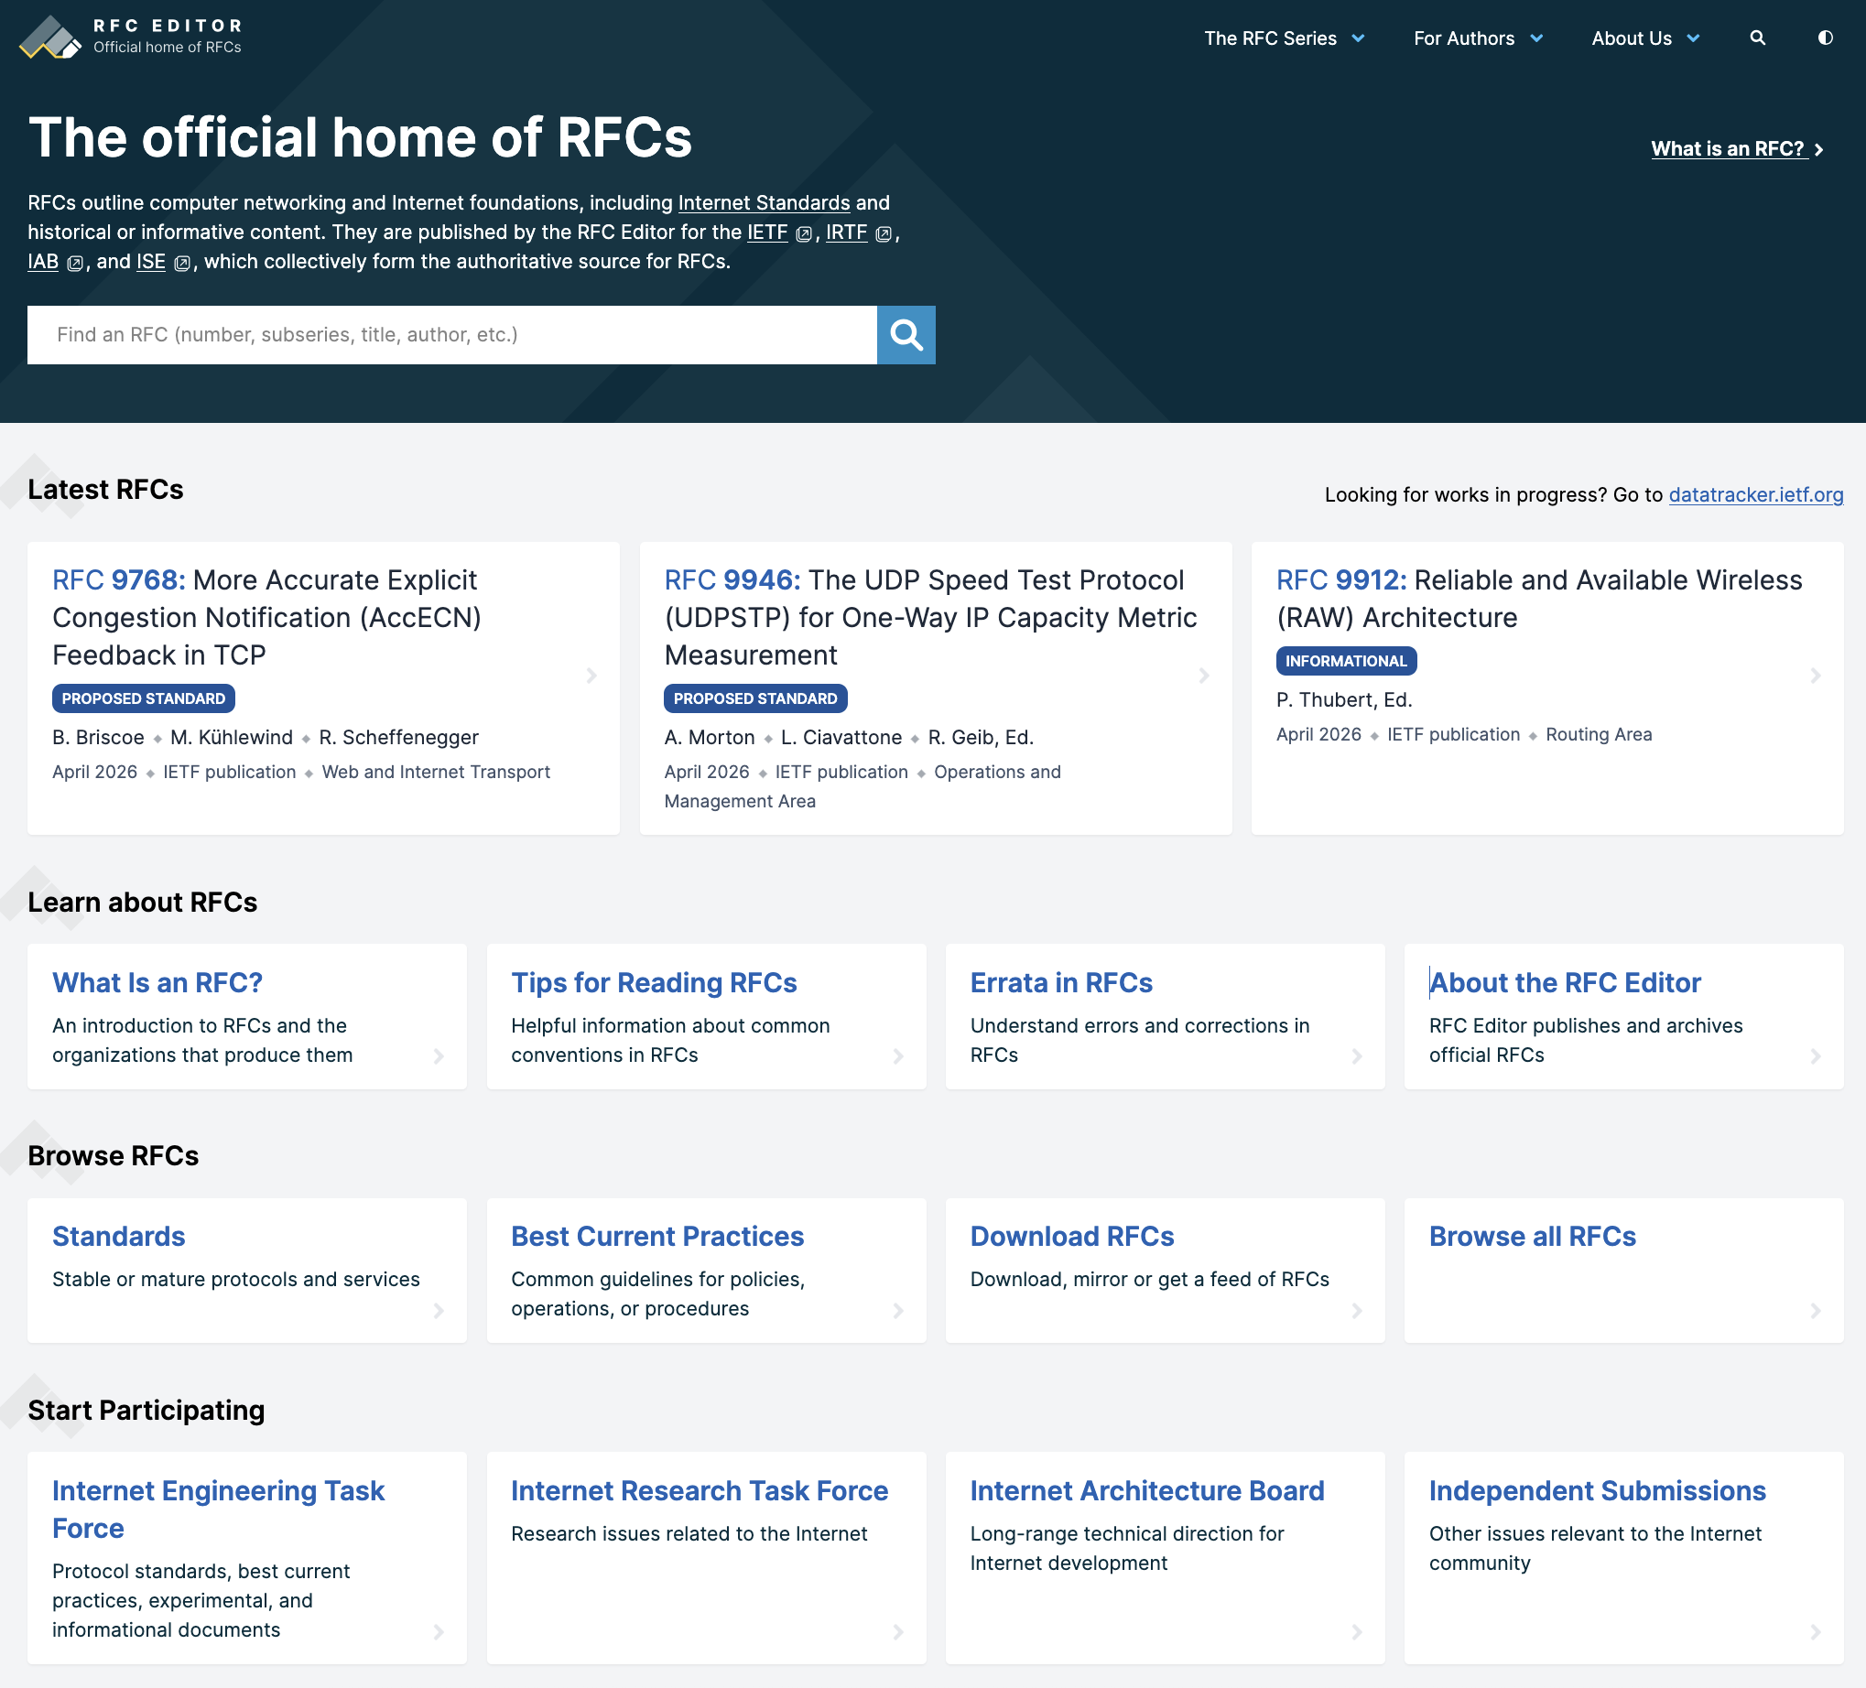1866x1688 pixels.
Task: Expand The RFC Series dropdown arrow
Action: pos(1359,38)
